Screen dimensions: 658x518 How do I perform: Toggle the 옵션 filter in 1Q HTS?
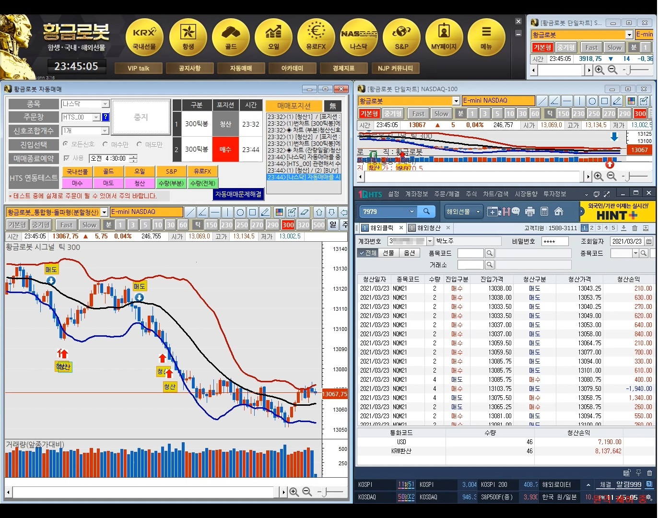pyautogui.click(x=409, y=253)
